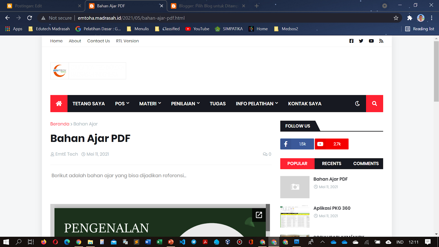Show hidden system tray icons
The height and width of the screenshot is (247, 439).
[x=322, y=242]
